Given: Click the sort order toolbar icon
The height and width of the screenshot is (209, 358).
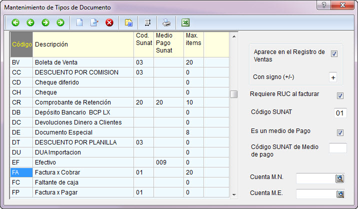Looking at the screenshot, I should pos(147,22).
